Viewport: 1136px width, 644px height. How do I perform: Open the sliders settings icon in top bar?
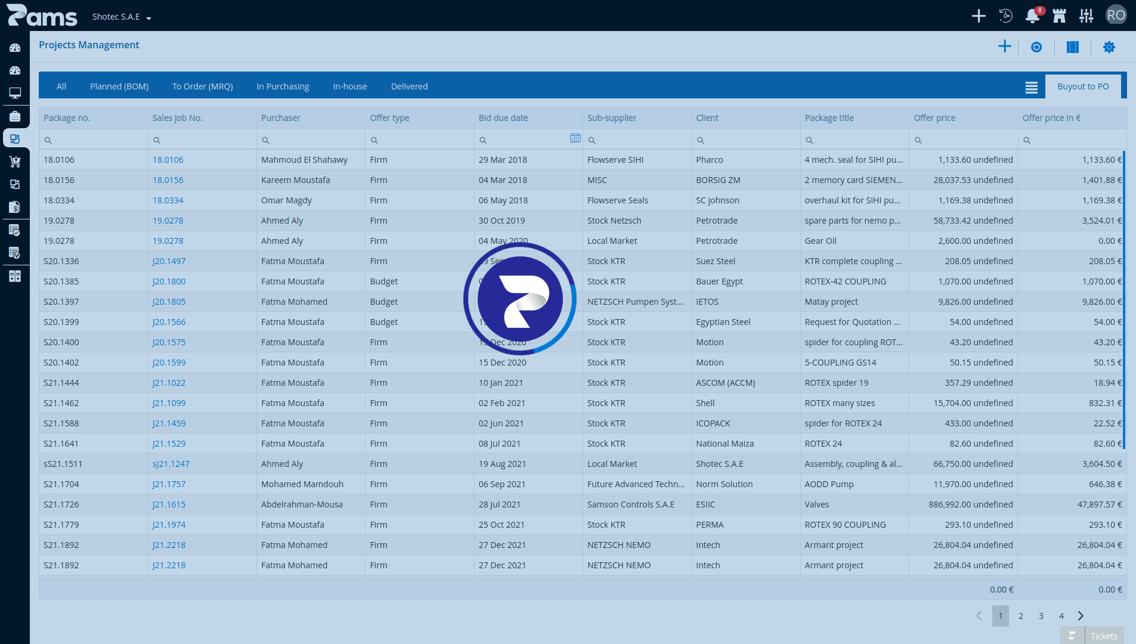click(x=1087, y=16)
